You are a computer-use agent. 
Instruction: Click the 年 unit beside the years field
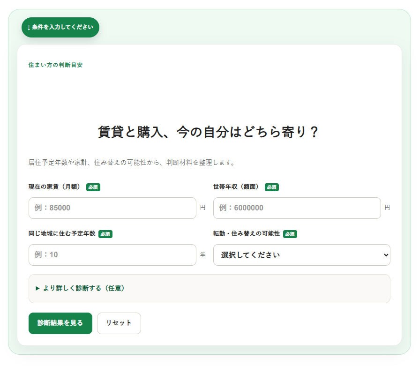point(203,254)
